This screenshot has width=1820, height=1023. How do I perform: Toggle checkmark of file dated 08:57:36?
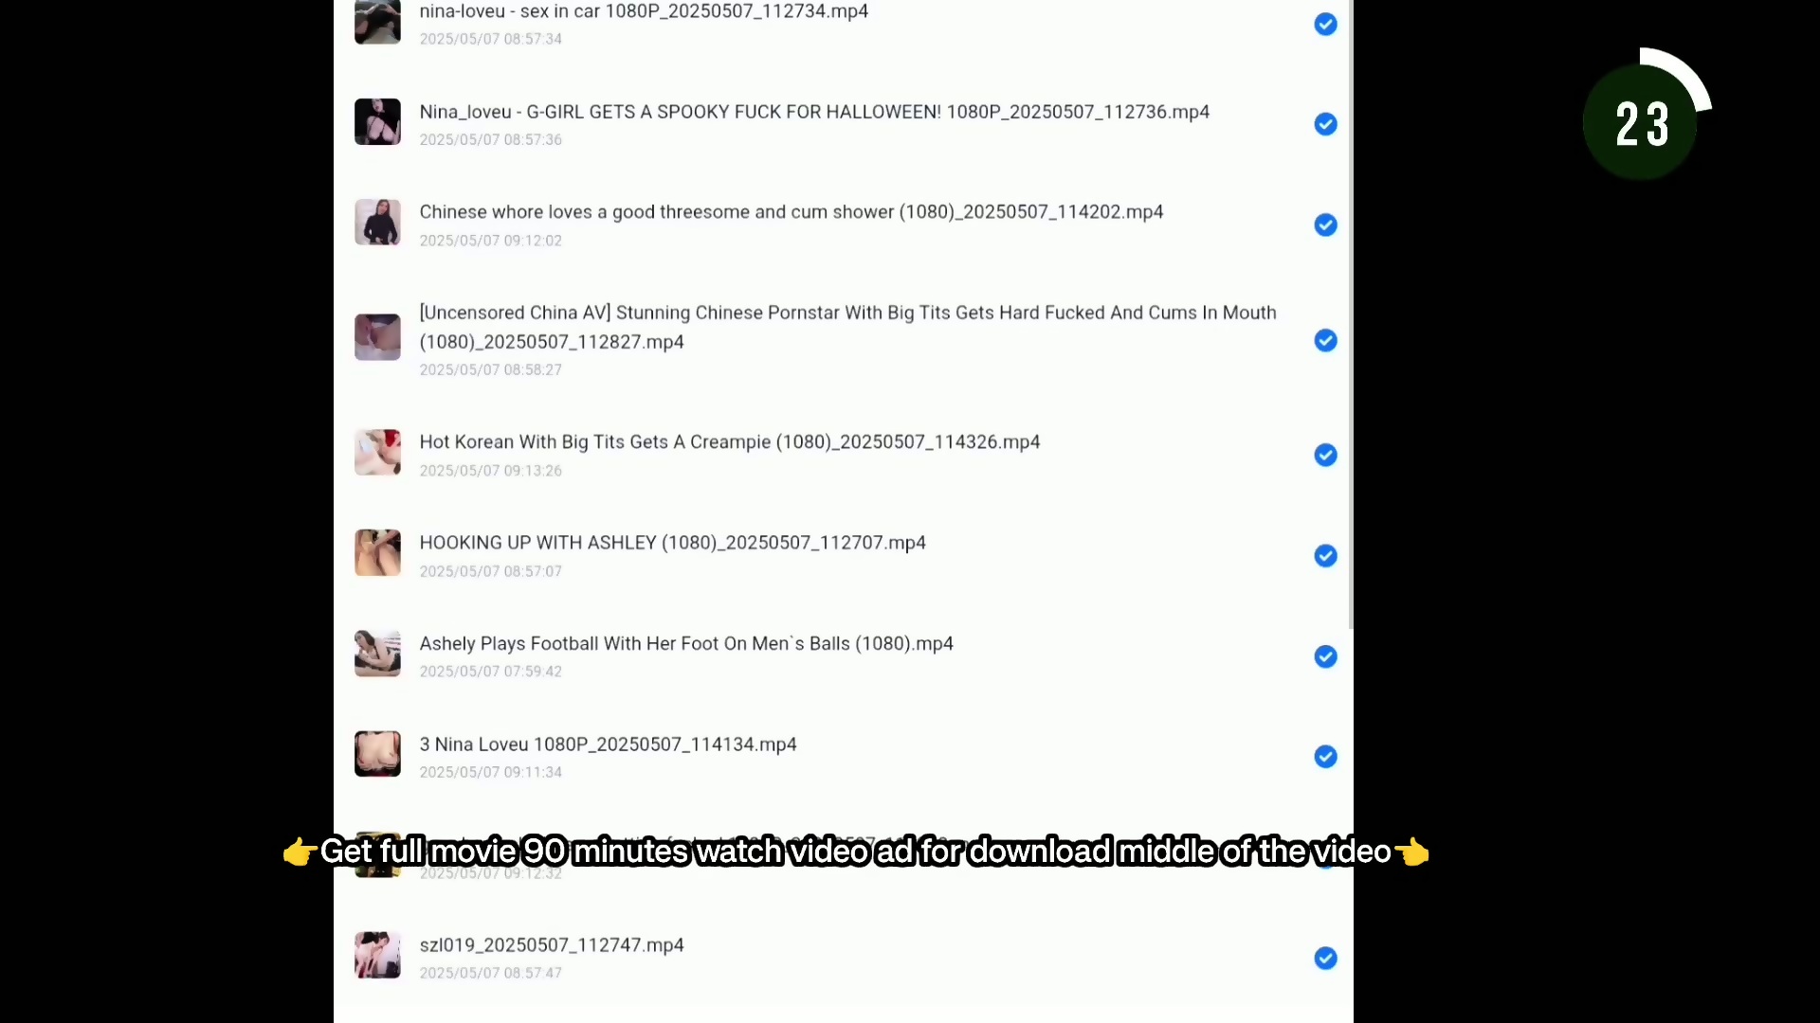(1325, 124)
